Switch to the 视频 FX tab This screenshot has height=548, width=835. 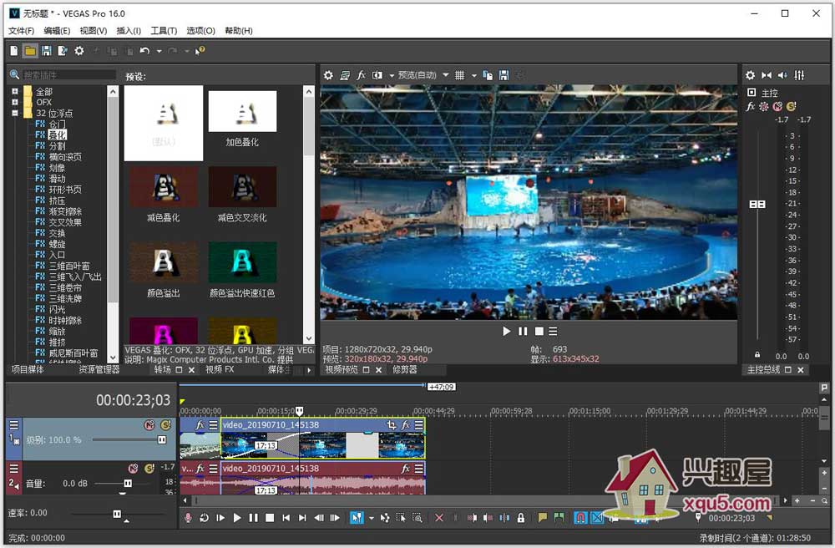tap(220, 369)
